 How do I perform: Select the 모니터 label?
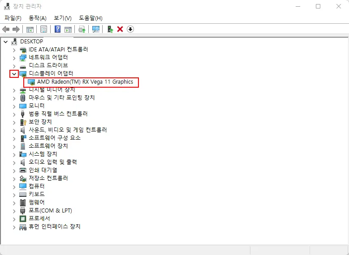[37, 106]
